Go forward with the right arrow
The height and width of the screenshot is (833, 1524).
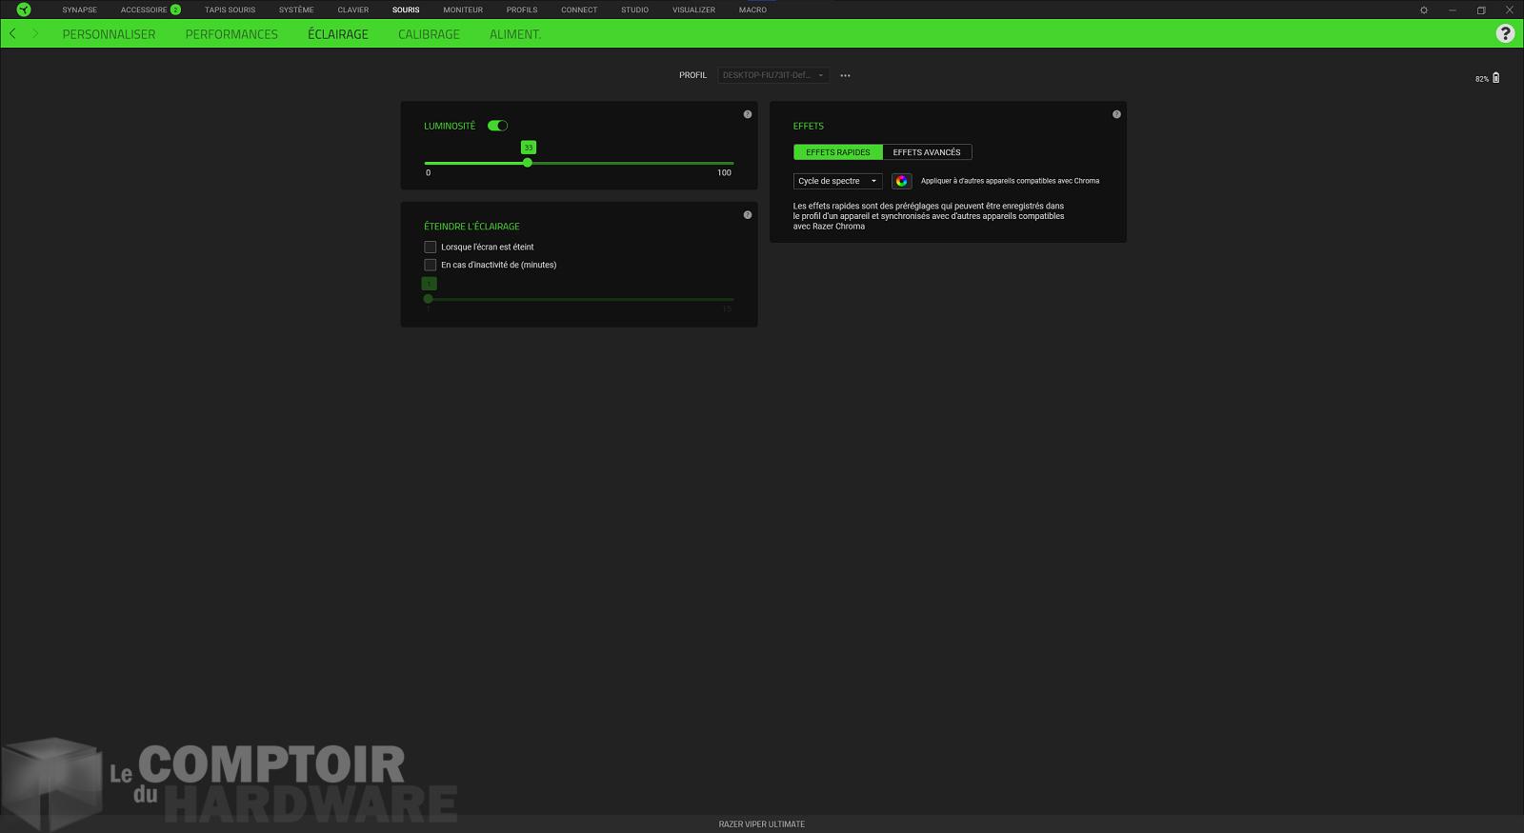pyautogui.click(x=35, y=33)
